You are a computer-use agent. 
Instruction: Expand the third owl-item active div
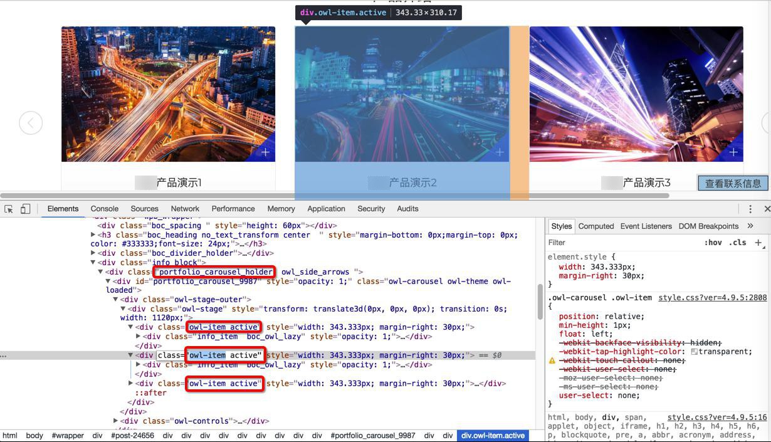tap(130, 384)
